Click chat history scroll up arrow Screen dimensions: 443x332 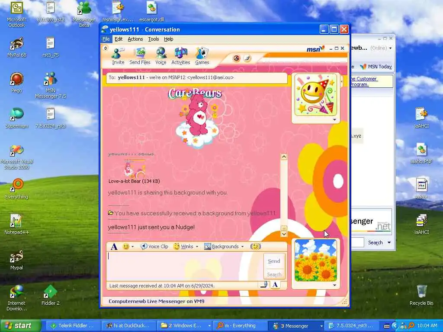(x=284, y=156)
